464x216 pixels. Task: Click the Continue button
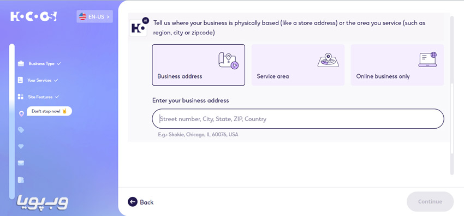coord(430,201)
